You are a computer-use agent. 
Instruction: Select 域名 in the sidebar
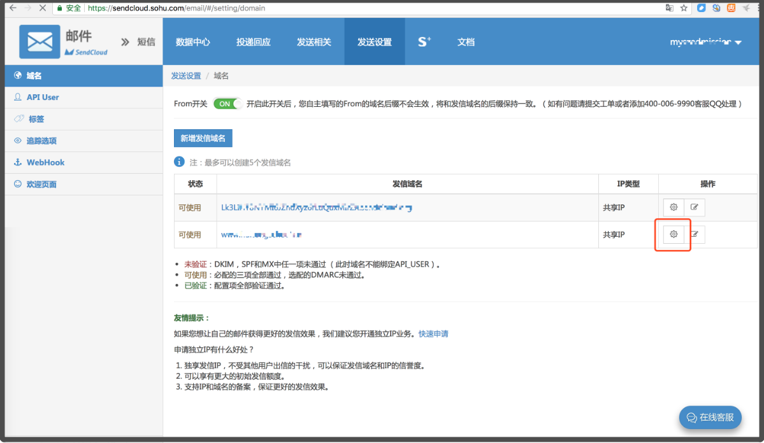(84, 76)
